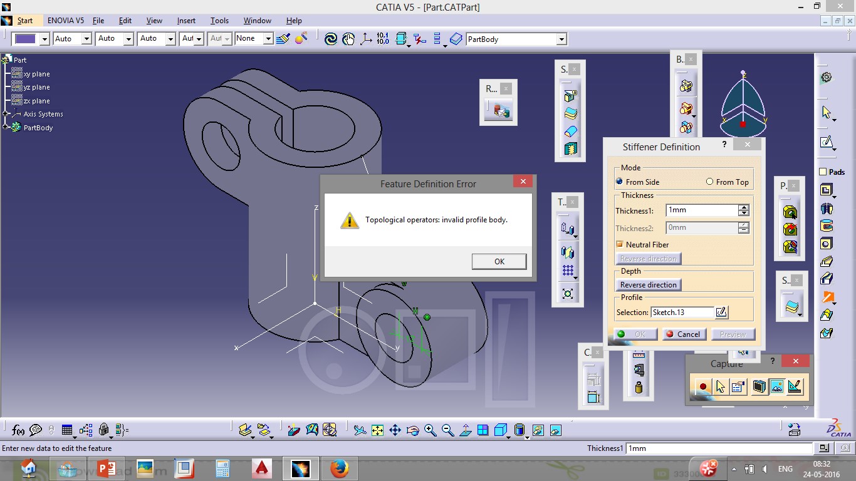Open the Calculator from the Windows taskbar

click(x=222, y=468)
